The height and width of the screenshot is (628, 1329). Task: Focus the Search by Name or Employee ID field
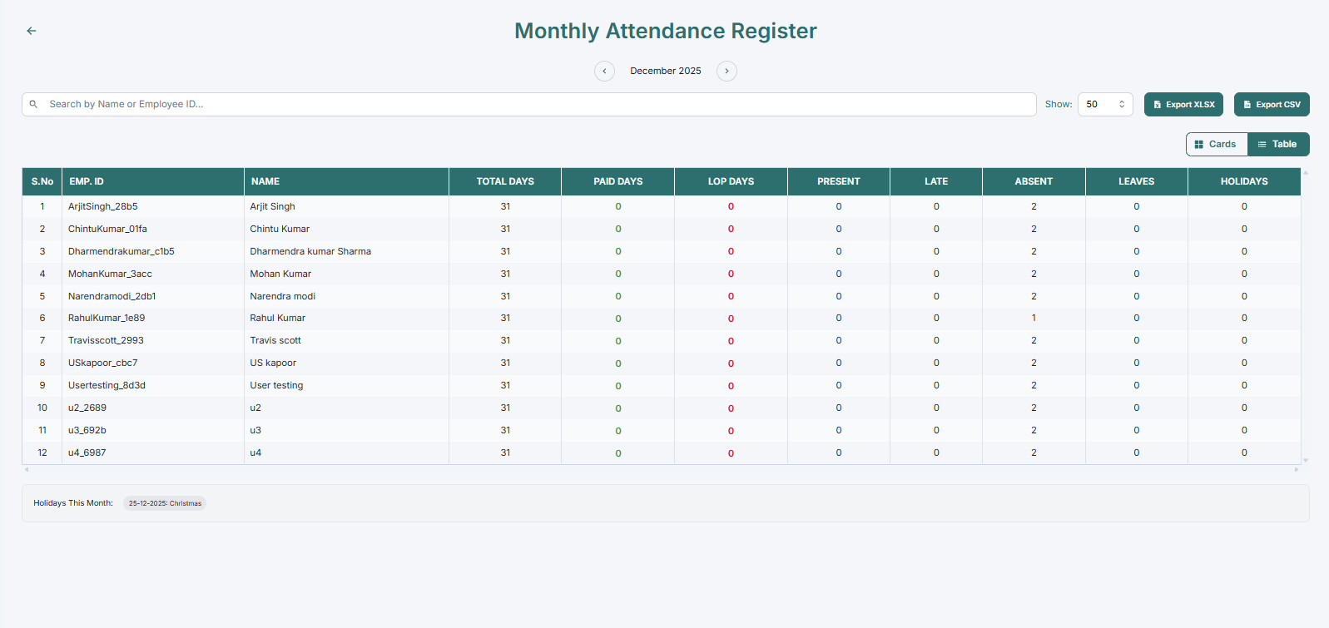(529, 105)
